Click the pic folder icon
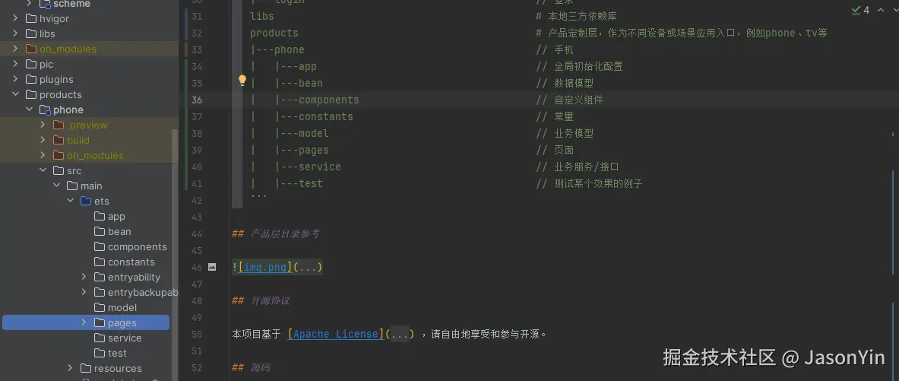Screen dimensions: 899x381 click(x=31, y=64)
